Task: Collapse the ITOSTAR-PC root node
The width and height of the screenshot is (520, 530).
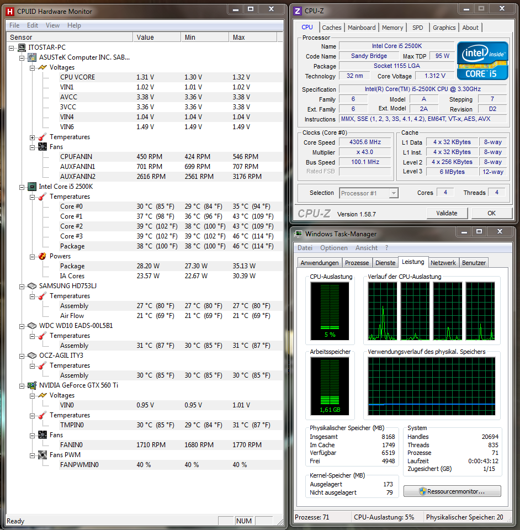Action: [11, 47]
